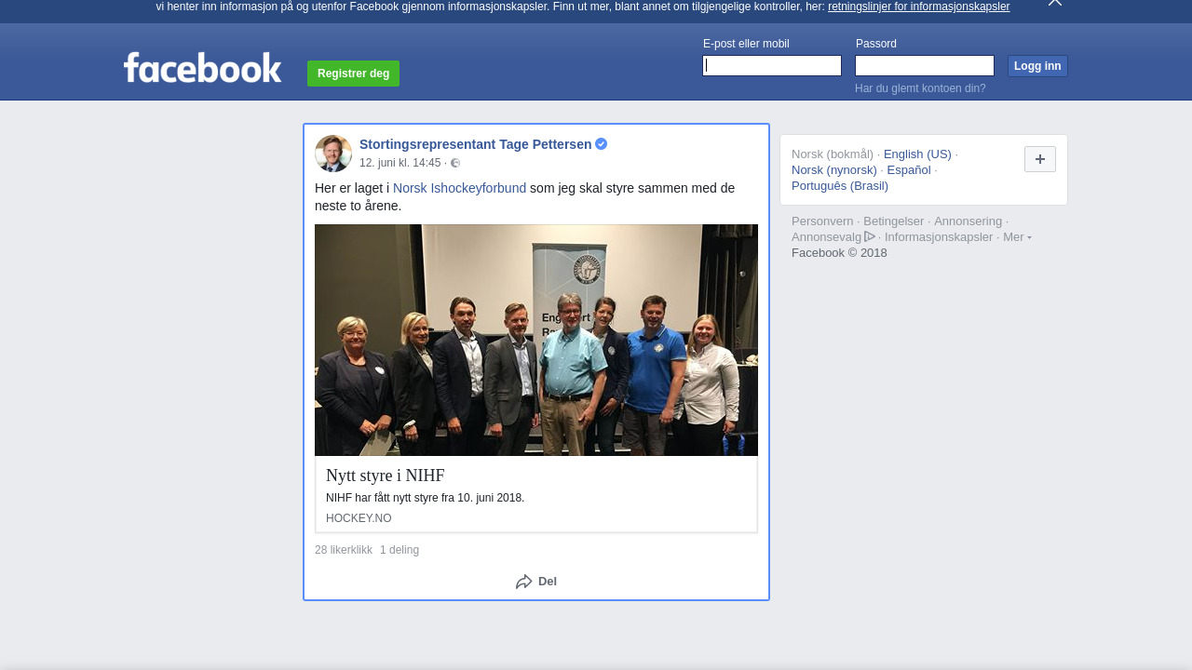
Task: Click the Facebook logo
Action: 202,68
